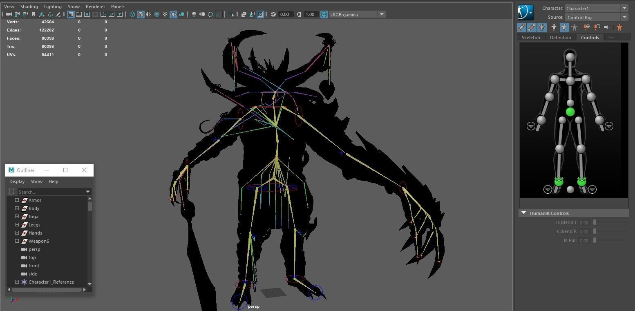This screenshot has width=635, height=311.
Task: Expand the Armor node in Outliner
Action: pyautogui.click(x=17, y=200)
